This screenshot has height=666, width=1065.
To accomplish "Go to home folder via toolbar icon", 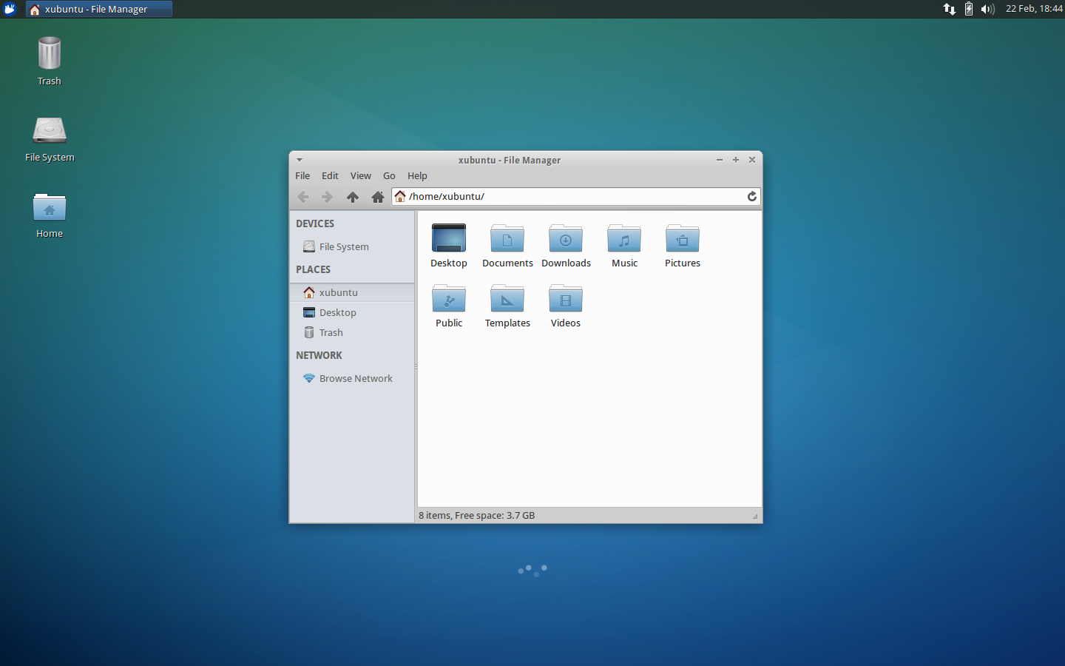I will click(x=377, y=197).
